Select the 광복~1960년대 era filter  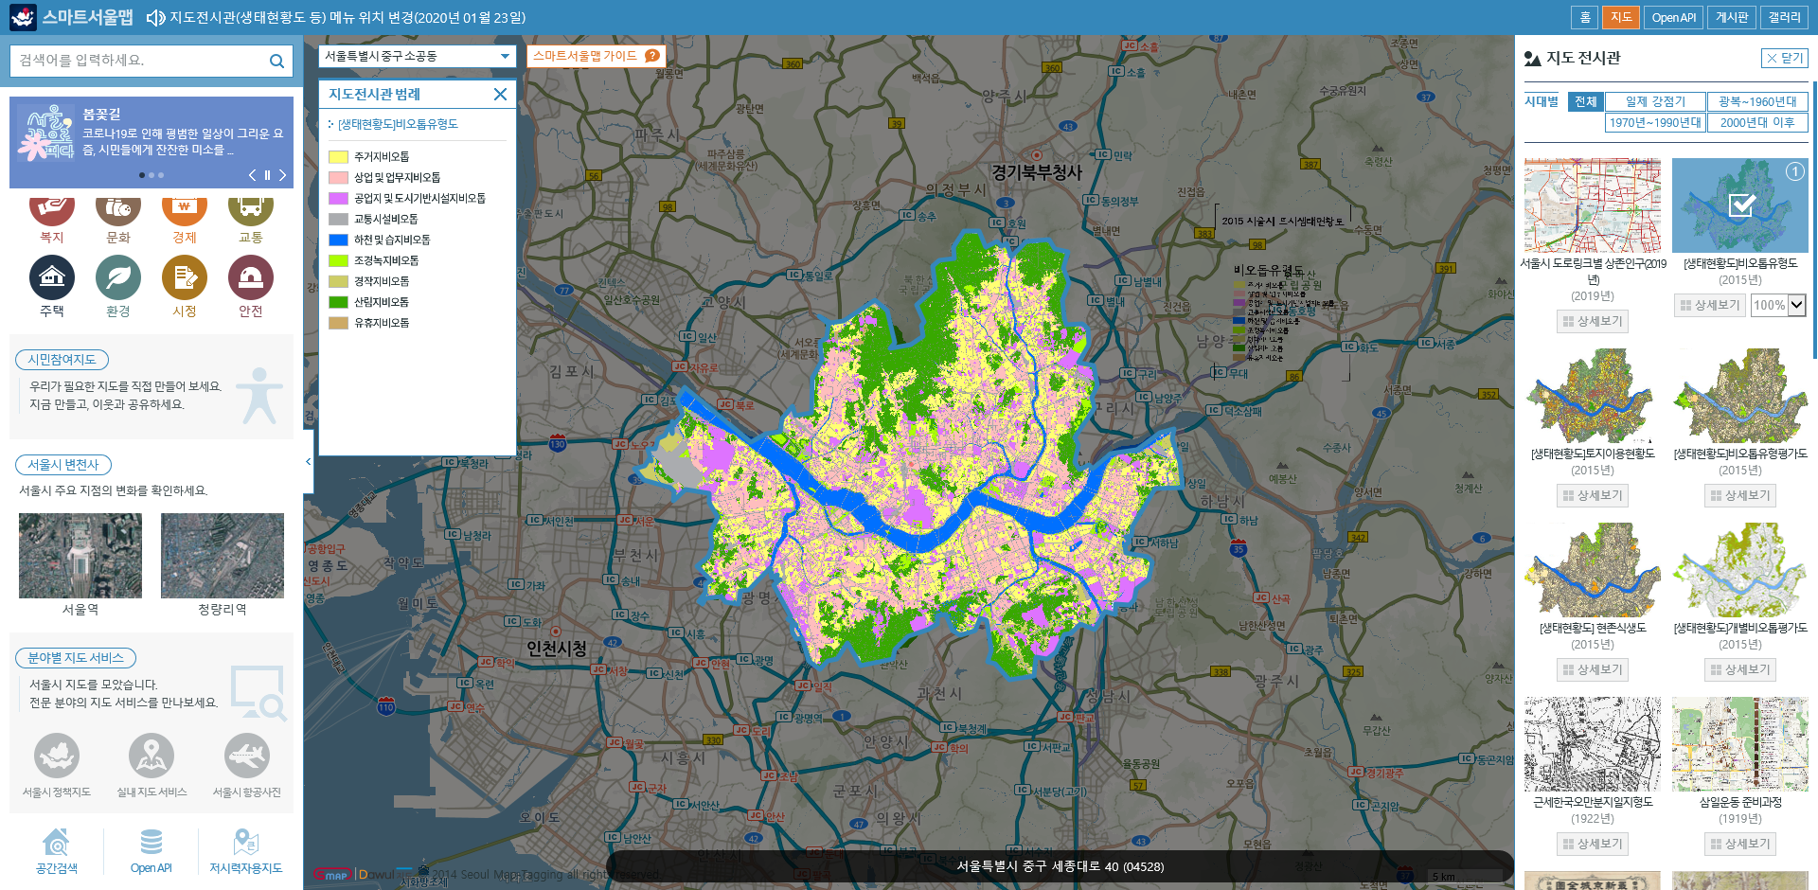[1757, 101]
